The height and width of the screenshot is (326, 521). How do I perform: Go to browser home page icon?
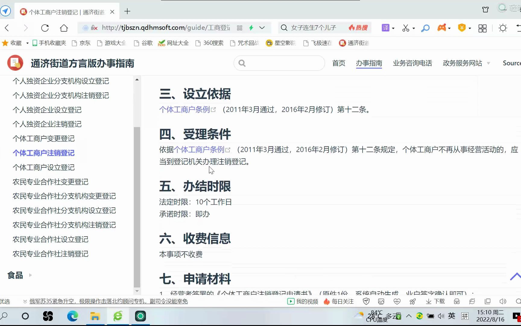pos(64,28)
